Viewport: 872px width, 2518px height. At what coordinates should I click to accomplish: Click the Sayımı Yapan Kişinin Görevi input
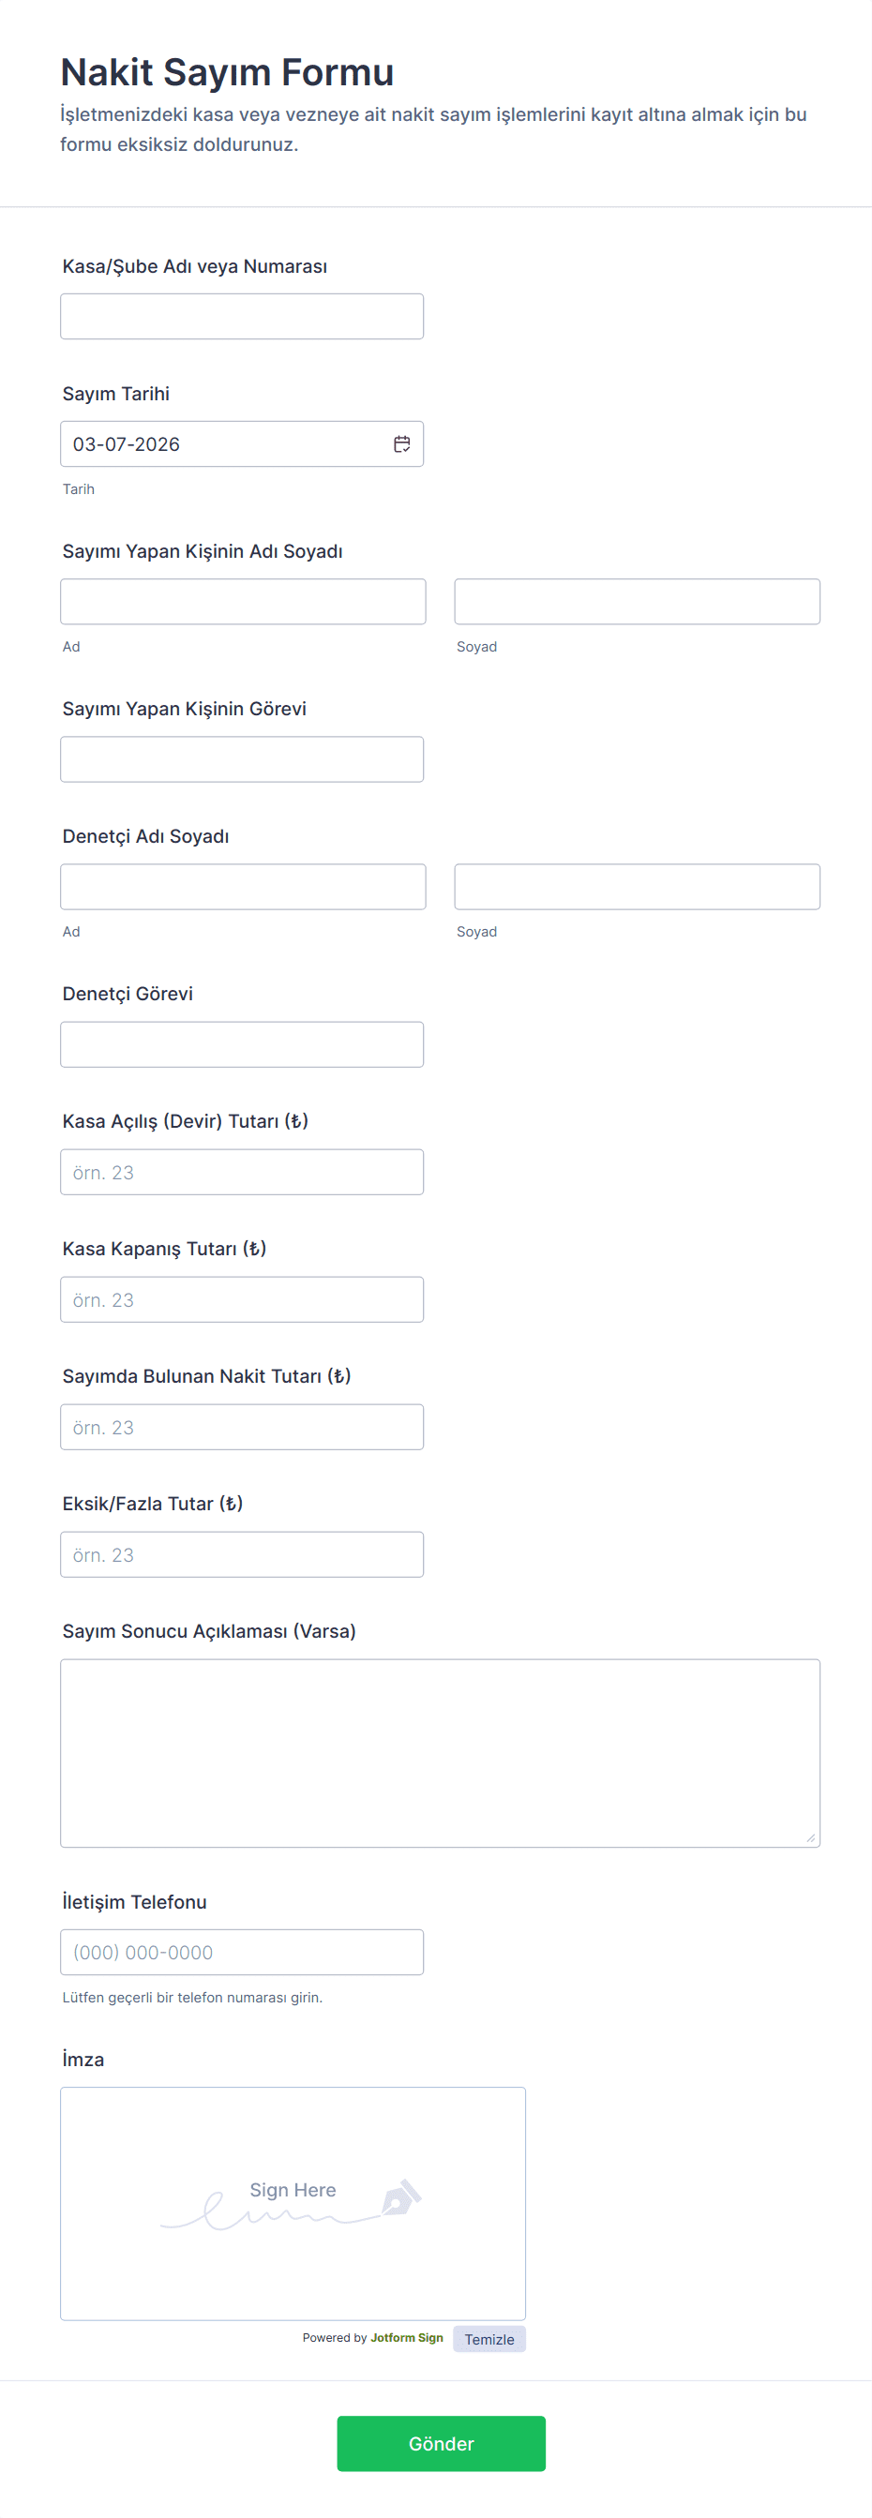point(242,759)
